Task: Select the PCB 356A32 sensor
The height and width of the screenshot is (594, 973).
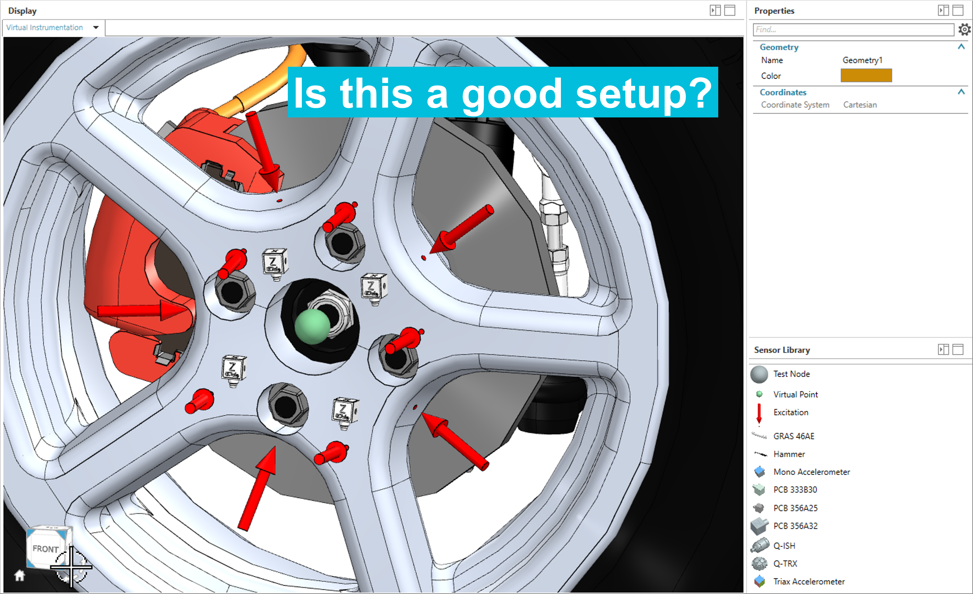Action: pyautogui.click(x=795, y=526)
